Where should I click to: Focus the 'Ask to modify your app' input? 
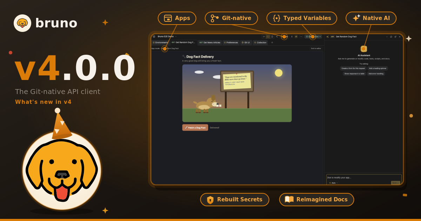[x=364, y=178]
